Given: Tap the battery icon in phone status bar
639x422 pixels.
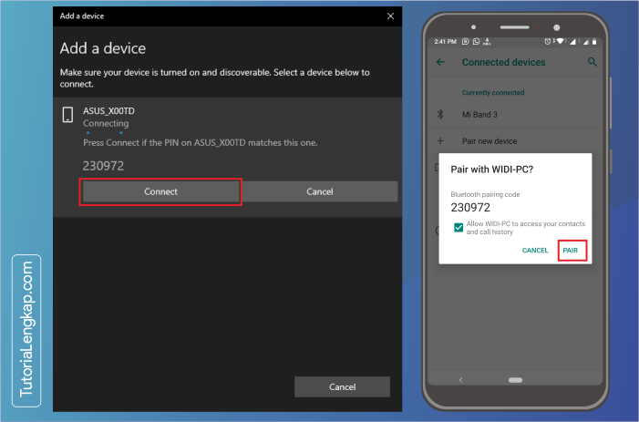Looking at the screenshot, I should 594,42.
